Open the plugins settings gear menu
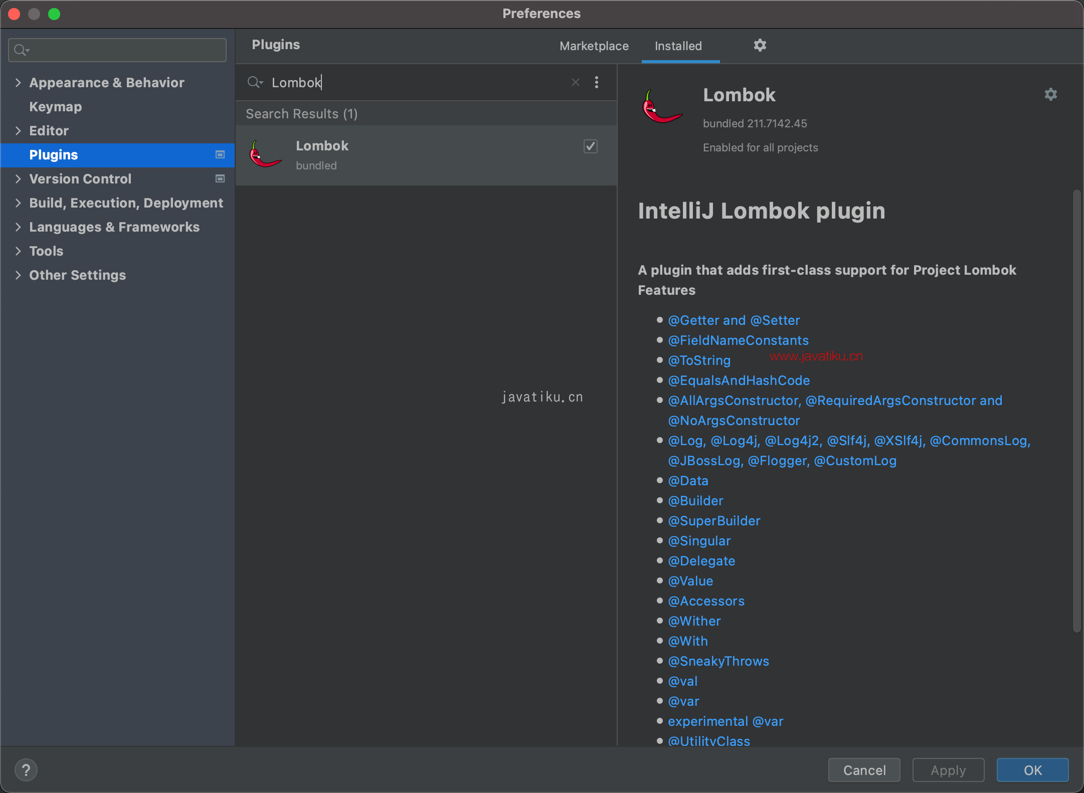 (x=760, y=46)
